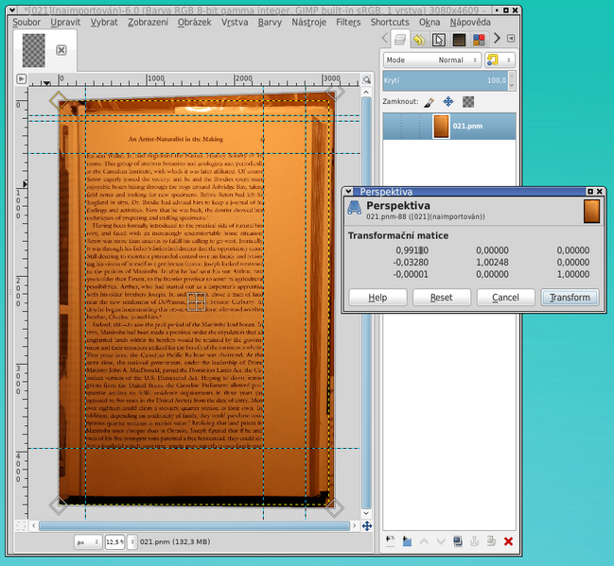Create a new layer icon
This screenshot has width=614, height=566.
point(390,541)
